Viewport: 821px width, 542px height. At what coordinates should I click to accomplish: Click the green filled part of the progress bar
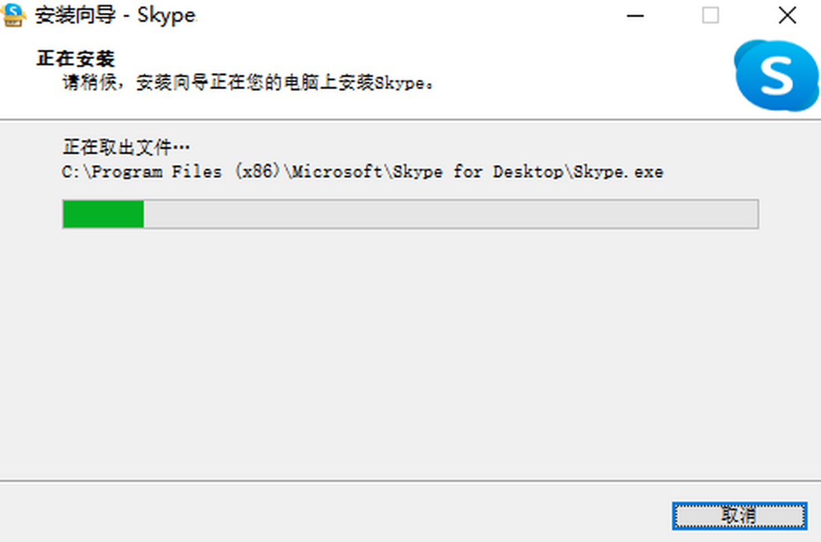(103, 214)
